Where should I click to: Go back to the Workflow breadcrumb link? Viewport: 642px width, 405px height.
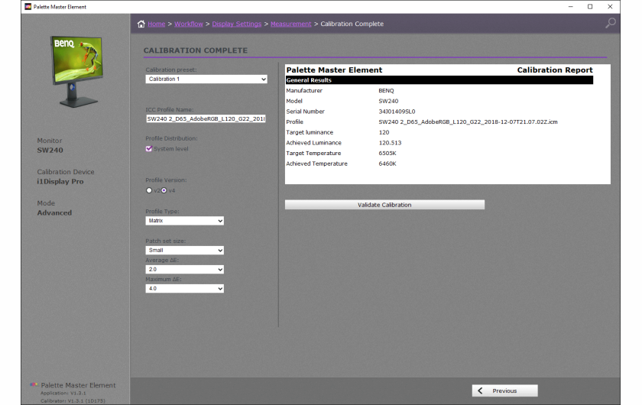(x=189, y=24)
